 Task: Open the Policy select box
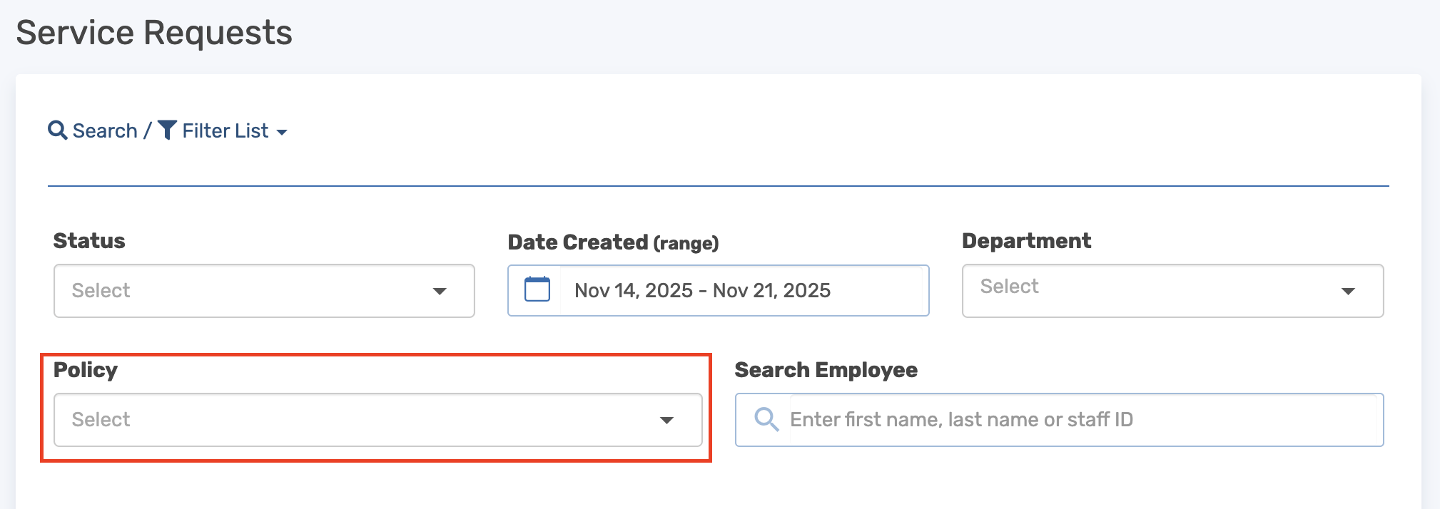tap(357, 420)
